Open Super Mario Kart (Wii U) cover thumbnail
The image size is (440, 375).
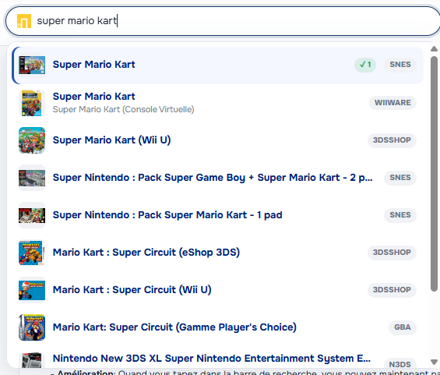click(x=32, y=140)
